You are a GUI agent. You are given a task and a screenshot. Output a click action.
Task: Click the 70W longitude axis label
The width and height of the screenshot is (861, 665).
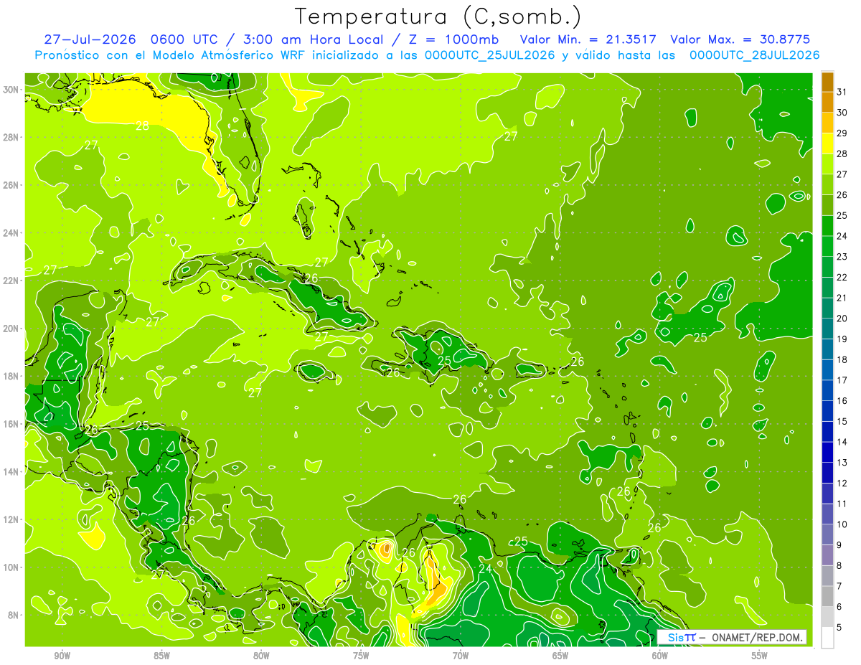(461, 656)
